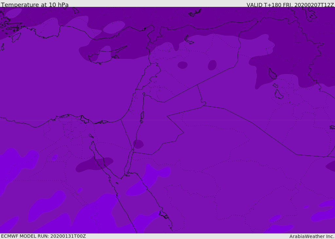This screenshot has height=239, width=335.
Task: Click the 'Temperature at 10 hPa' title
Action: tap(35, 5)
